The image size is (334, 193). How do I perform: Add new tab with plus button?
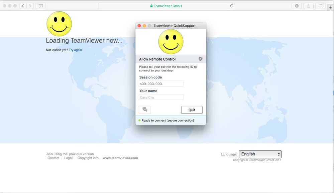pos(330,7)
